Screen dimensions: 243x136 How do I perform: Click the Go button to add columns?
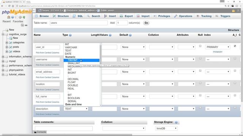point(146,23)
